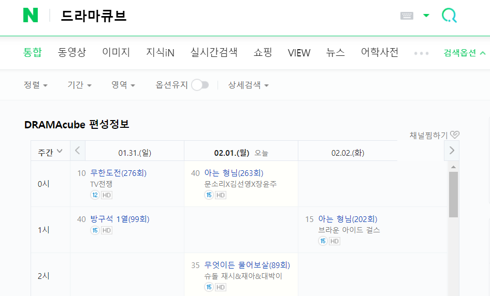Go to the next day with the right arrow
Image resolution: width=490 pixels, height=296 pixels.
point(452,151)
